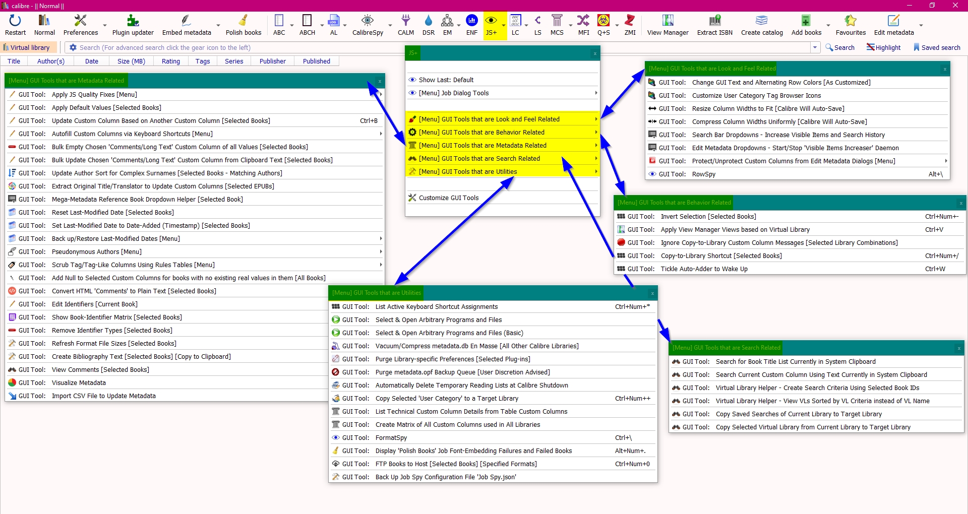Select Import CSV File to Update Metadata
This screenshot has width=968, height=514.
coord(166,396)
